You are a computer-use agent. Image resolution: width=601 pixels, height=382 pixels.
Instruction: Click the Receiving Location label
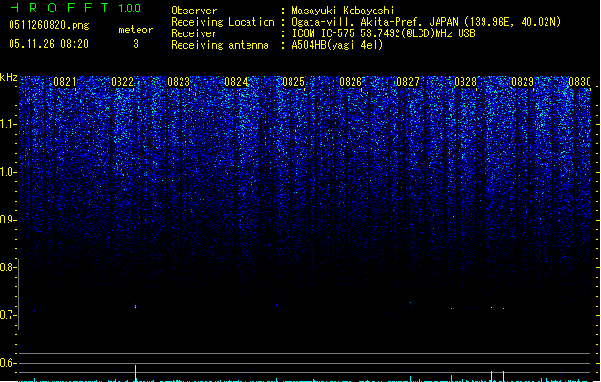(223, 22)
